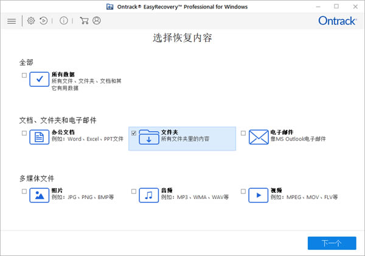Click the 办公文档 document icon

tap(39, 136)
